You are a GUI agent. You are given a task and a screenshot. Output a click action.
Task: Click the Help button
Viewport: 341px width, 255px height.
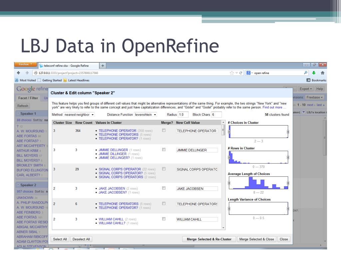coord(319,89)
